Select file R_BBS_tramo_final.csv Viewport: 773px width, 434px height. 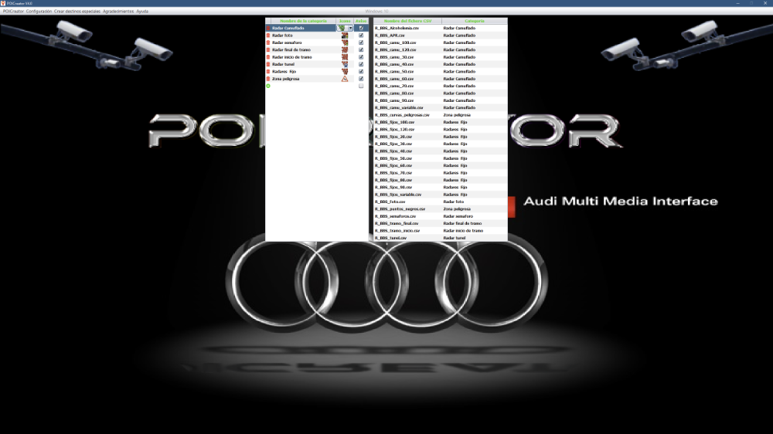[397, 223]
